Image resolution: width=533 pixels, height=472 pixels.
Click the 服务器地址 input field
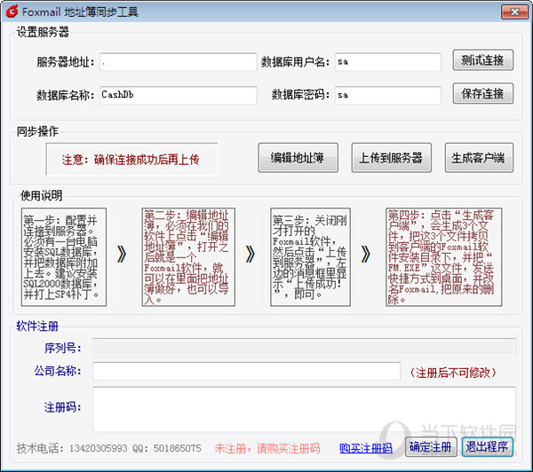(x=179, y=62)
